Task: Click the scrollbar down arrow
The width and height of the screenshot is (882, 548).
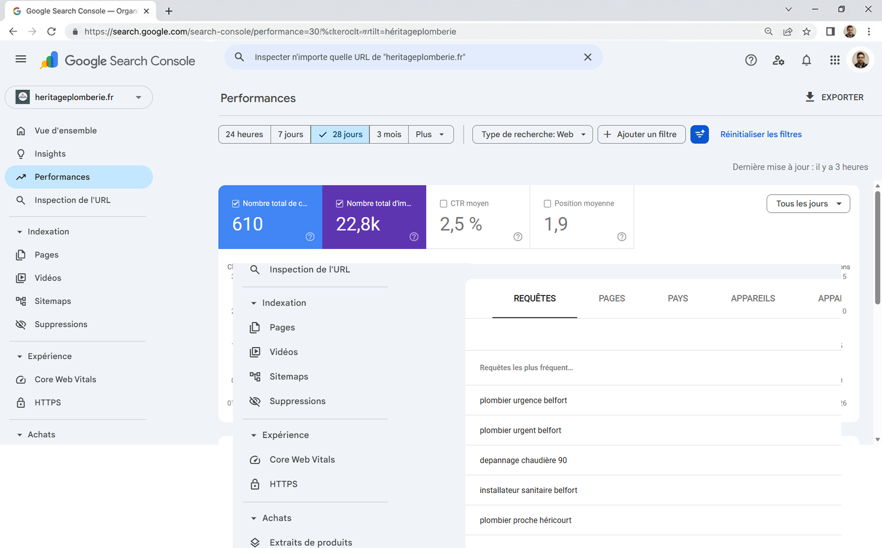Action: (x=877, y=439)
